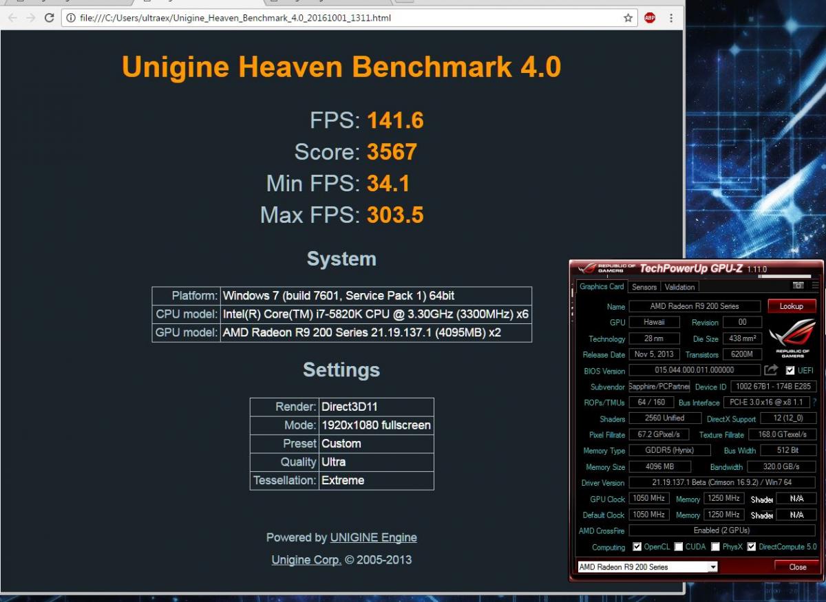Image resolution: width=826 pixels, height=602 pixels.
Task: Click the Shaders 2560 Unified value
Action: pyautogui.click(x=664, y=418)
